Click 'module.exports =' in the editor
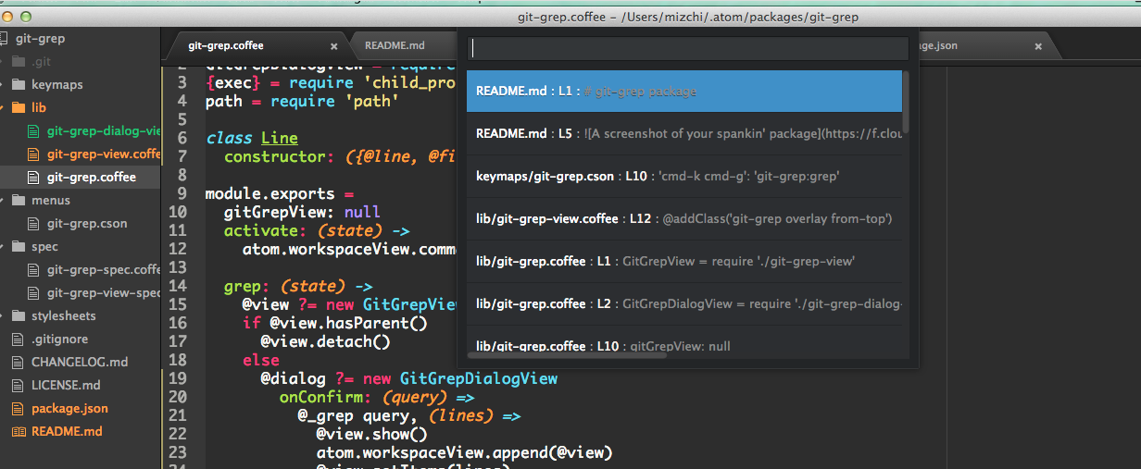1141x469 pixels. [280, 193]
